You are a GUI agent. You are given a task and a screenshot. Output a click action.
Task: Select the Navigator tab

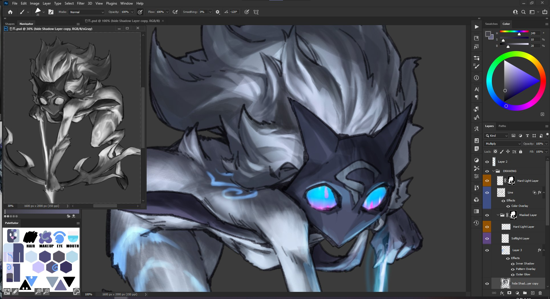point(26,24)
